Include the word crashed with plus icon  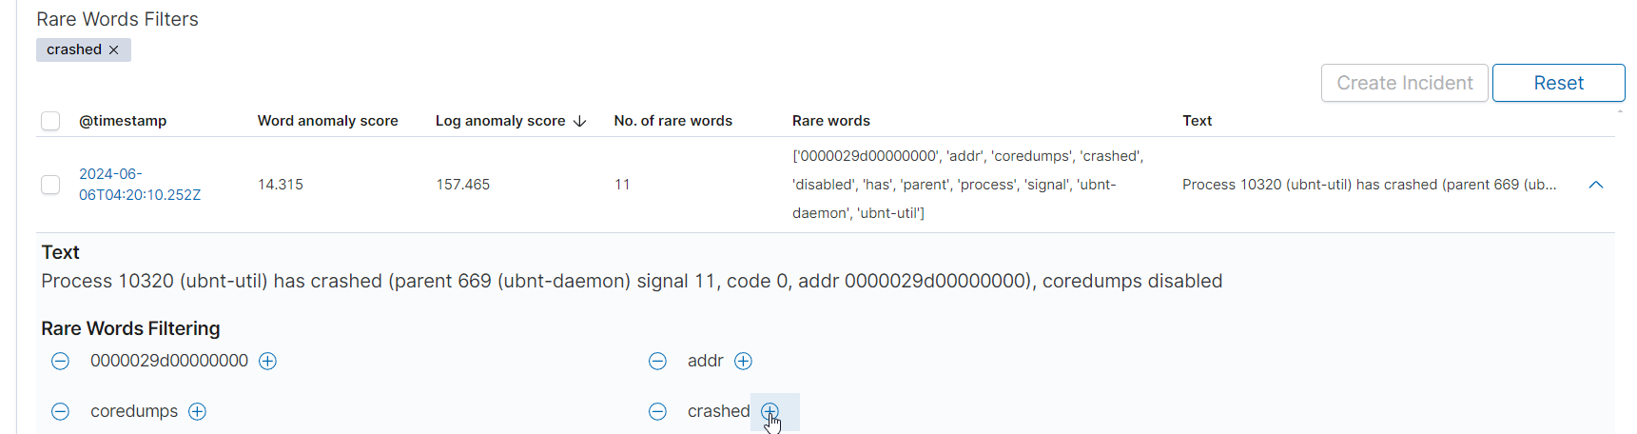pos(770,411)
